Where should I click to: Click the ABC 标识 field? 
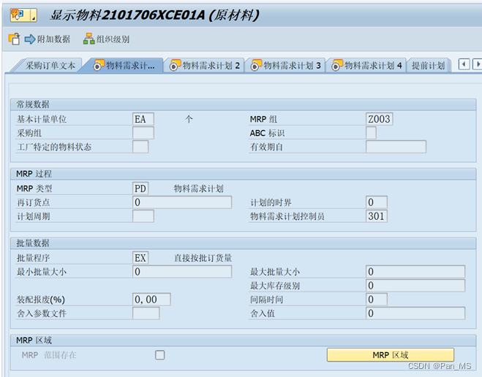tap(371, 133)
